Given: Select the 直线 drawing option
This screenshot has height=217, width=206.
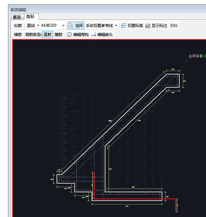Looking at the screenshot, I should (31, 25).
